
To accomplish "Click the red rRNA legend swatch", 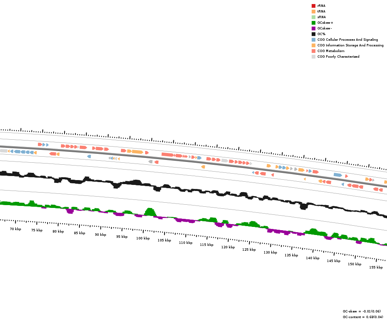I will [313, 6].
